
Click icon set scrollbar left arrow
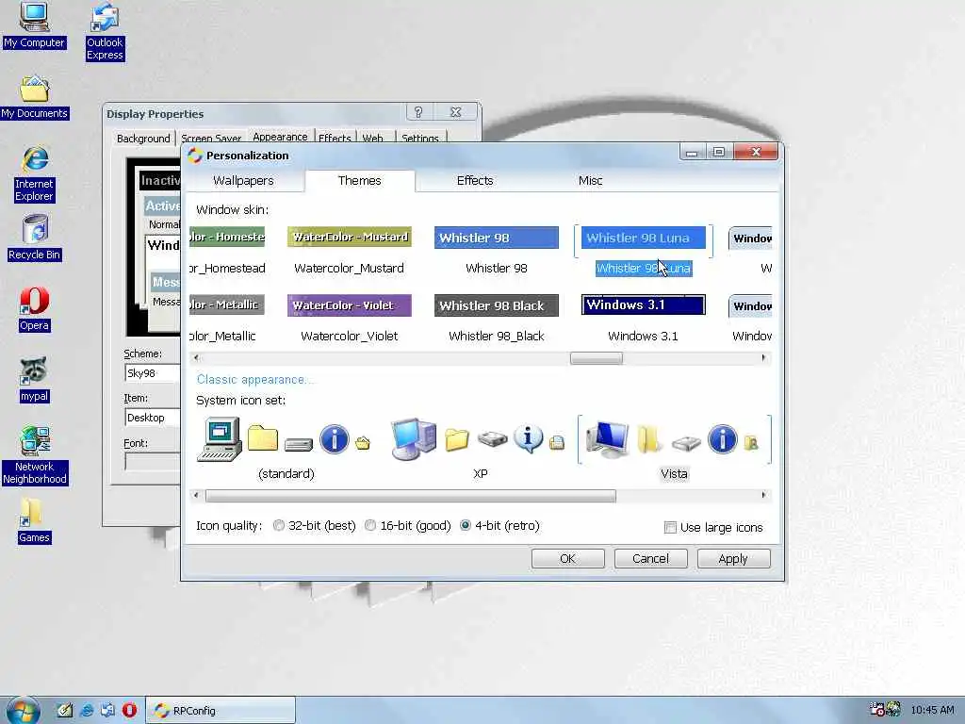pos(196,495)
